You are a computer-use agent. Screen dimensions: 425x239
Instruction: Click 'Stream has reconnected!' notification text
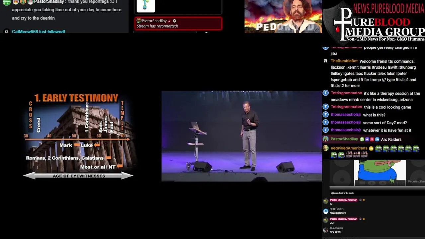pos(157,26)
